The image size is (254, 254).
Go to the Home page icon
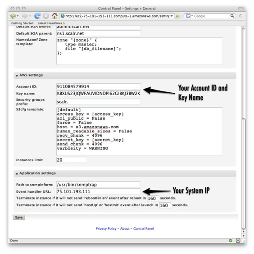[54, 16]
